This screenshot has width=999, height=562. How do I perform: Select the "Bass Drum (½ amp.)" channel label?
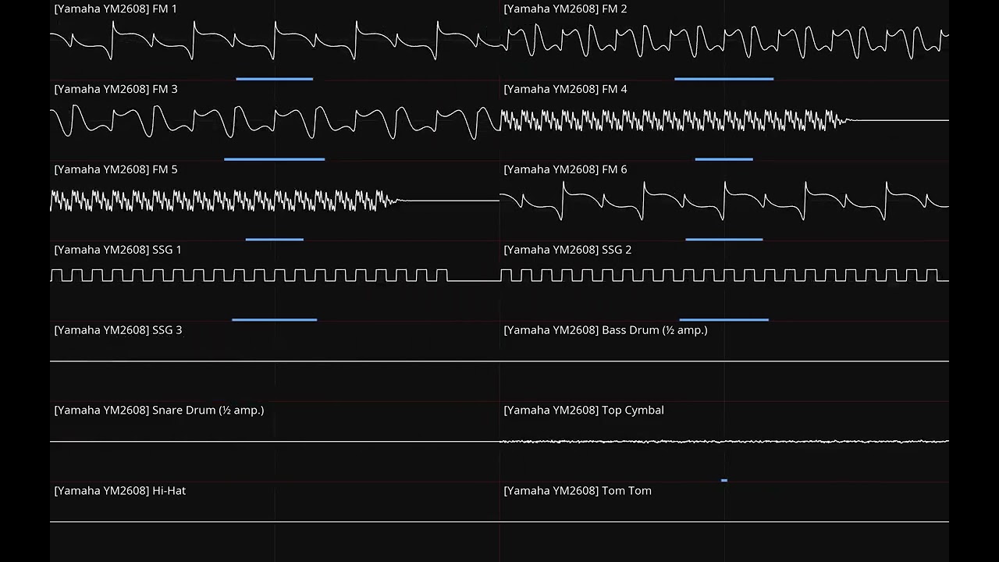(655, 331)
